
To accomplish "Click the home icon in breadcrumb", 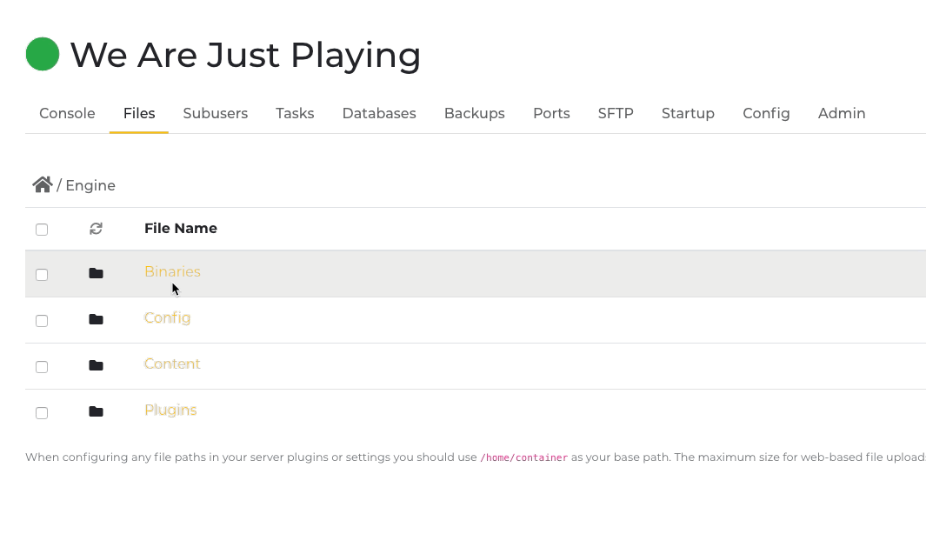I will [x=42, y=184].
